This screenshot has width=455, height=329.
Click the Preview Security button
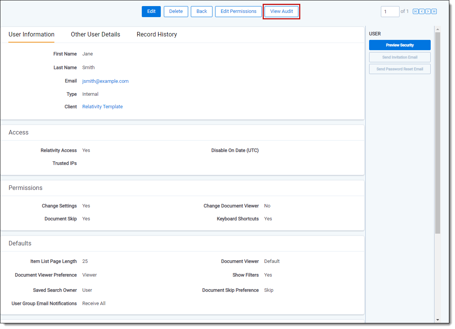click(x=400, y=45)
